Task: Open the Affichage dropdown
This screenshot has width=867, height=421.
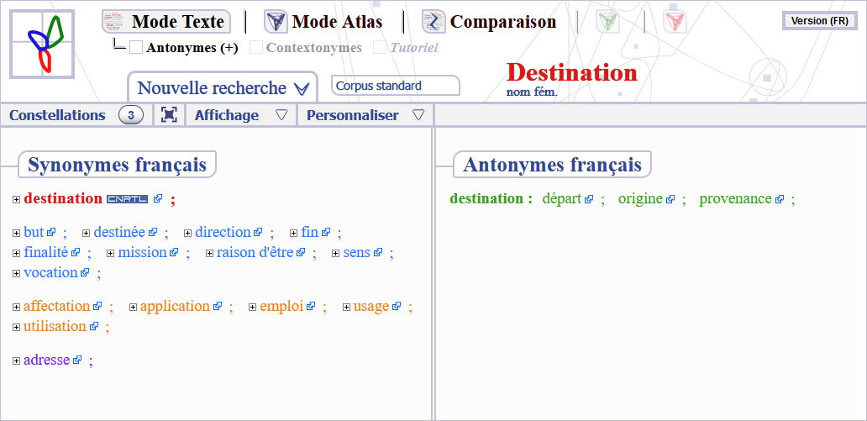Action: 241,115
